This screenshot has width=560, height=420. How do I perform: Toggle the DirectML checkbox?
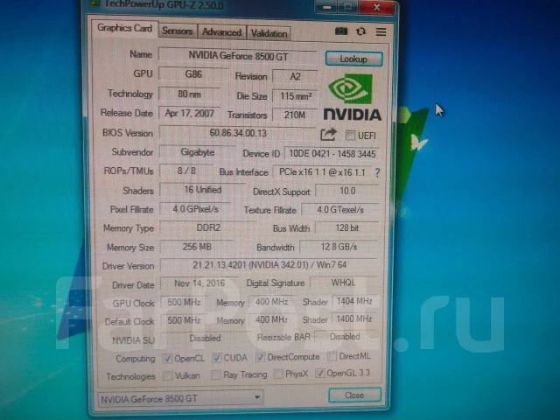coord(332,356)
